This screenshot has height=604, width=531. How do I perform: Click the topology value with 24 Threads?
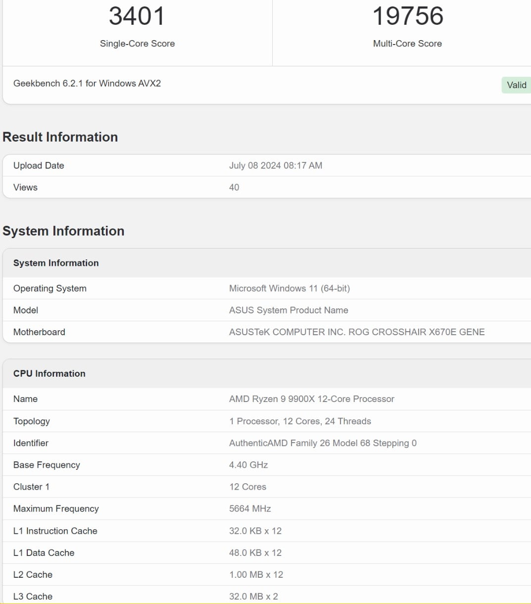300,421
